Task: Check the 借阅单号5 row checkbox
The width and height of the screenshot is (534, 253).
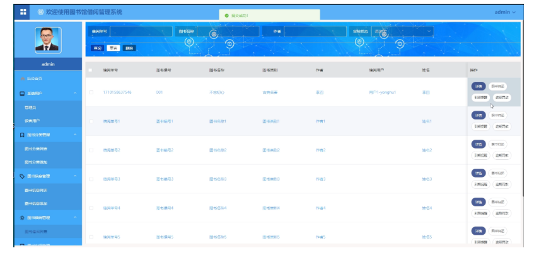Action: click(91, 237)
